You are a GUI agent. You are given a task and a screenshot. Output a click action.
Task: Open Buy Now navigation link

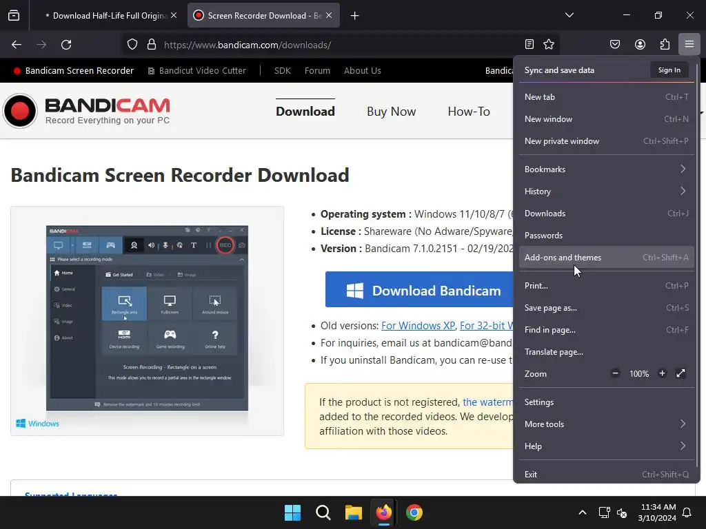point(392,111)
